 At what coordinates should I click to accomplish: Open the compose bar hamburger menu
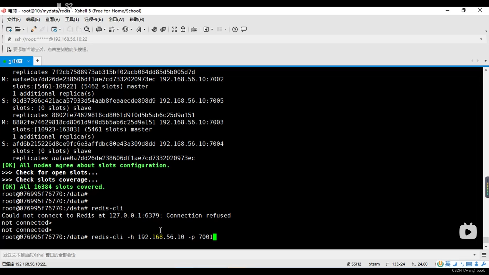pos(484,255)
